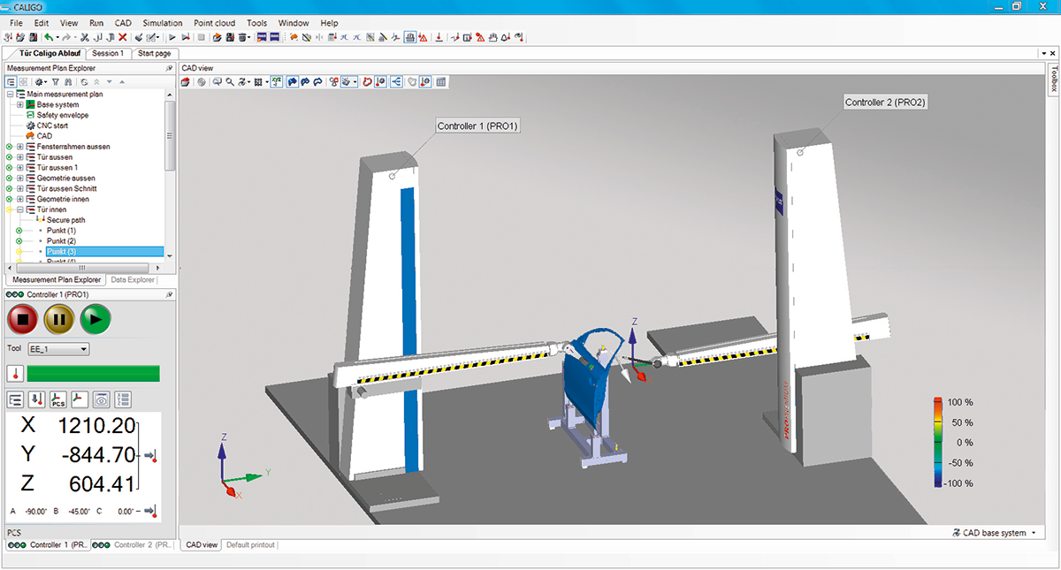
Task: Click the PCS coordinate system icon
Action: tap(57, 399)
